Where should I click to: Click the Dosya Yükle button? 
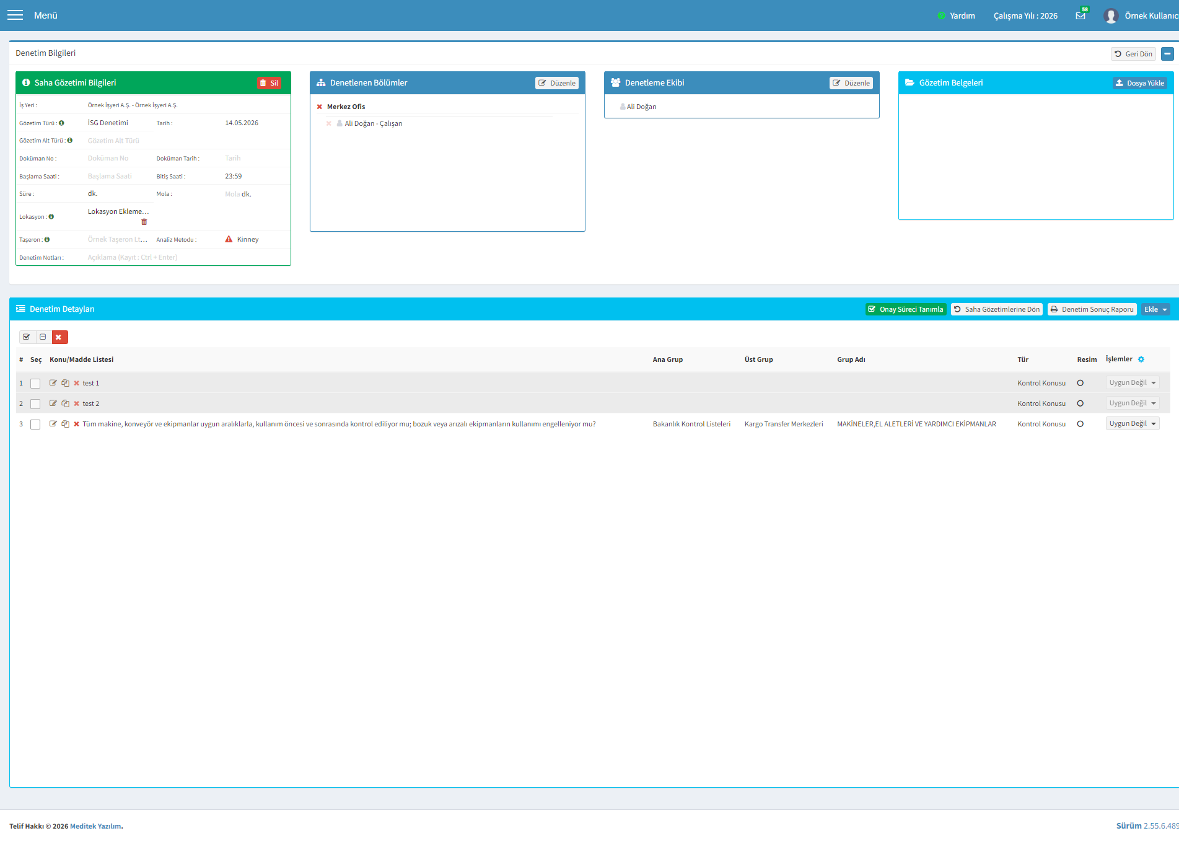[x=1140, y=83]
